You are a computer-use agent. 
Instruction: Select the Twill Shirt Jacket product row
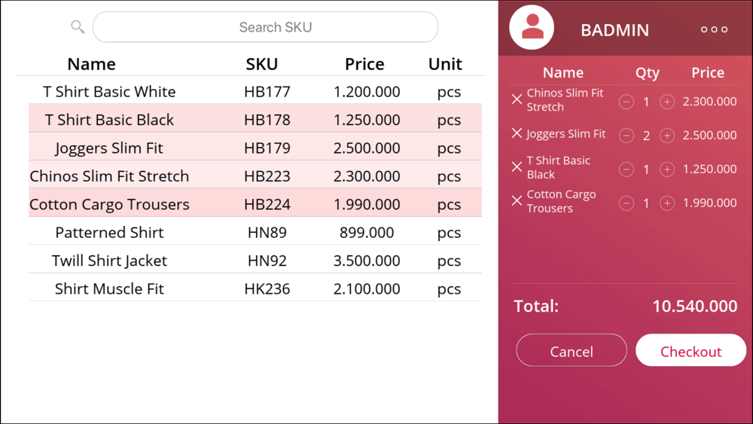click(255, 260)
